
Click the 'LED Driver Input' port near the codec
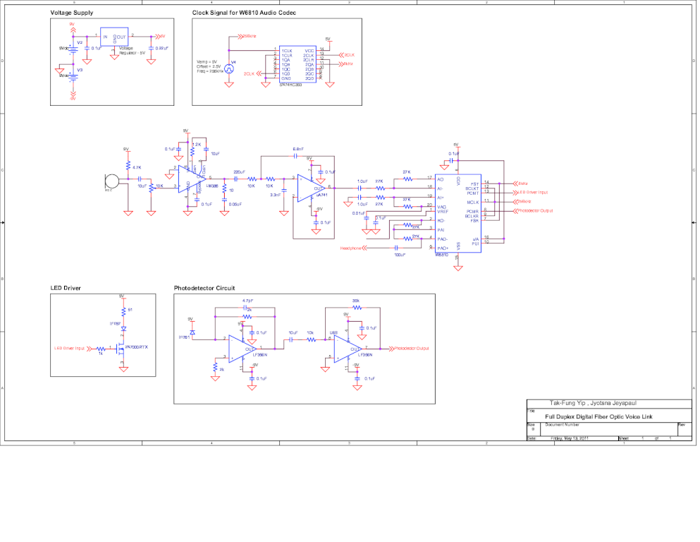coord(530,193)
